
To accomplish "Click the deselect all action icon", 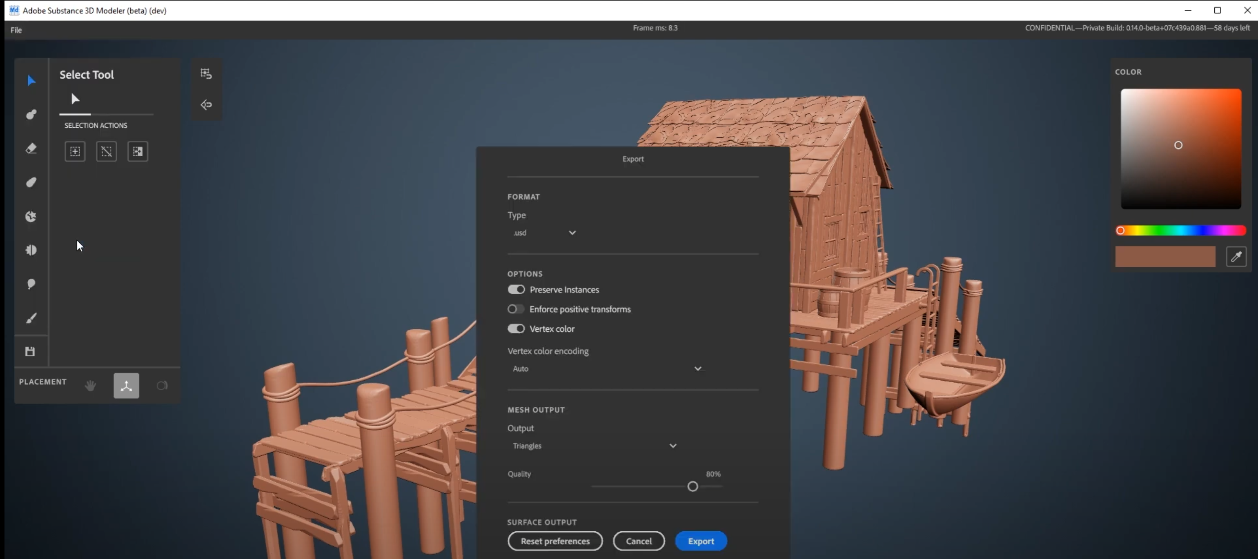I will (107, 151).
